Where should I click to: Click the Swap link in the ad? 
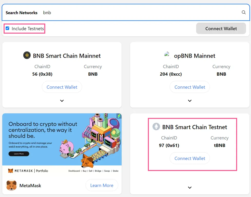[107, 171]
